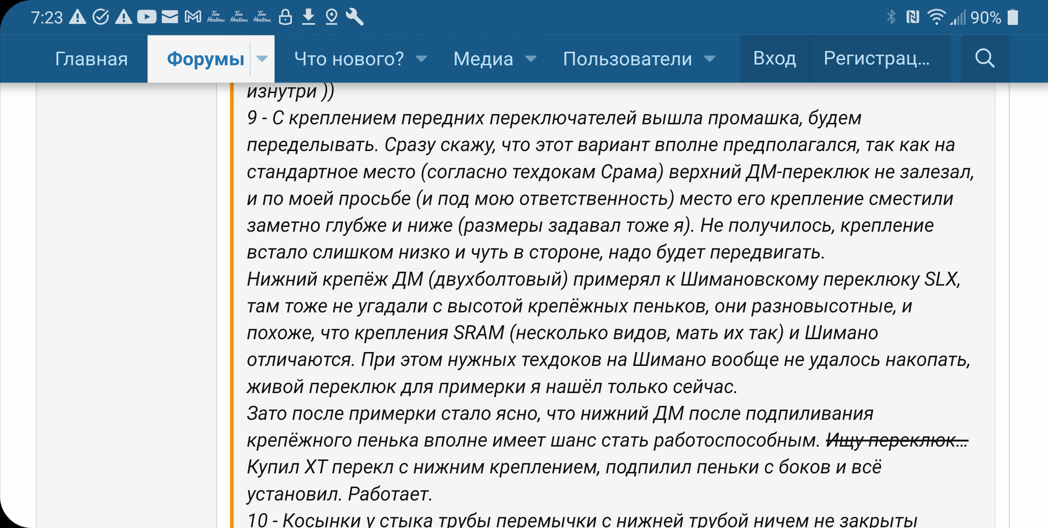Click the Регистрация button
Image resolution: width=1048 pixels, height=528 pixels.
pyautogui.click(x=877, y=59)
